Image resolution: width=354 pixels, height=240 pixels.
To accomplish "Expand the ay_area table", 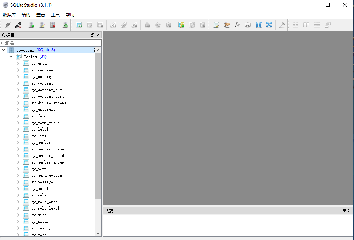I will click(x=18, y=64).
